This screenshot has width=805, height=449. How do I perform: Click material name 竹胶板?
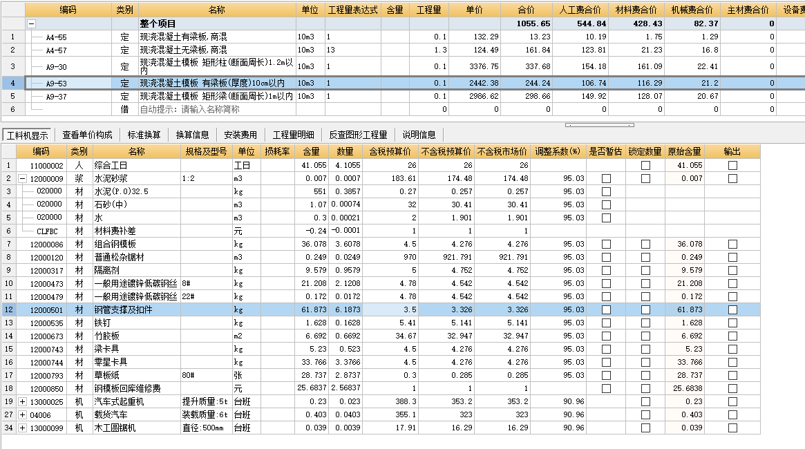[x=107, y=336]
